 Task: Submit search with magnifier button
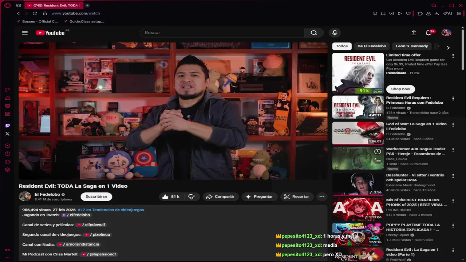point(314,33)
